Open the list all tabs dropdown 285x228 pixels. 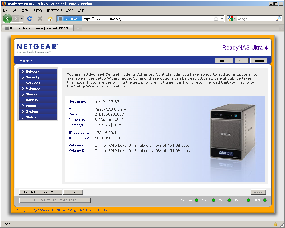[x=282, y=28]
